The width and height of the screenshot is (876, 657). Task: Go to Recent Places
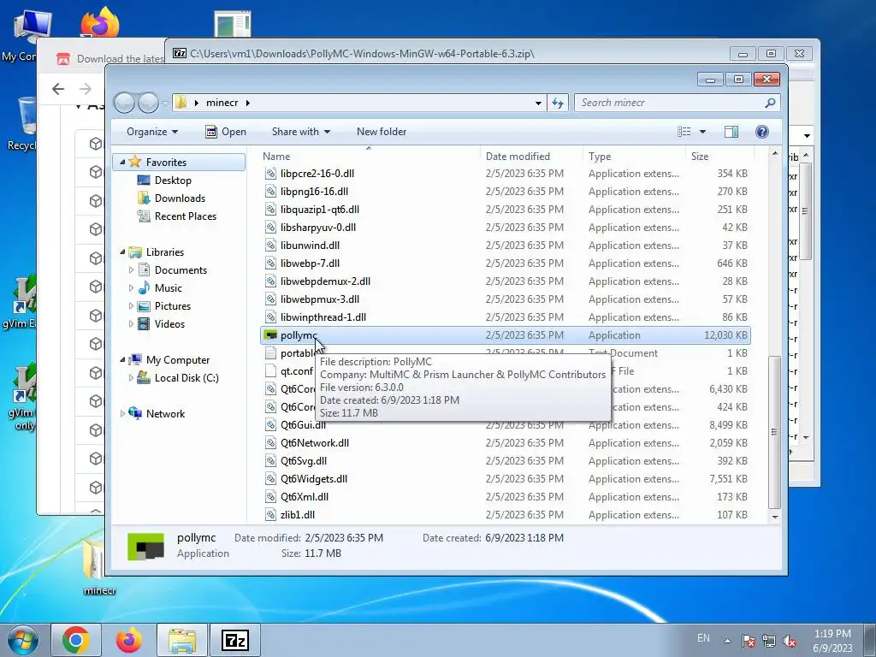tap(185, 216)
